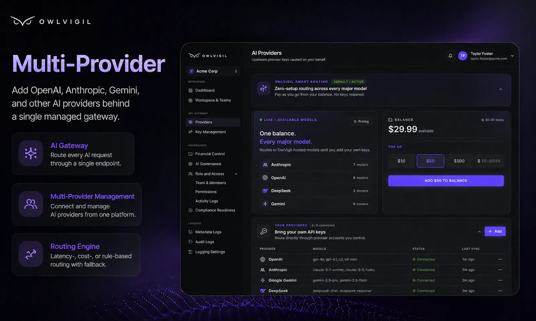This screenshot has width=536, height=321.
Task: Click the Routing Engine card icon
Action: [31, 254]
